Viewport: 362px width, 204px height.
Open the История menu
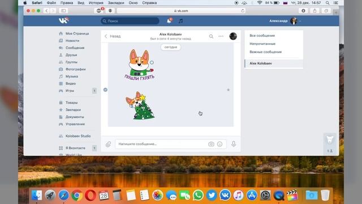pos(96,3)
